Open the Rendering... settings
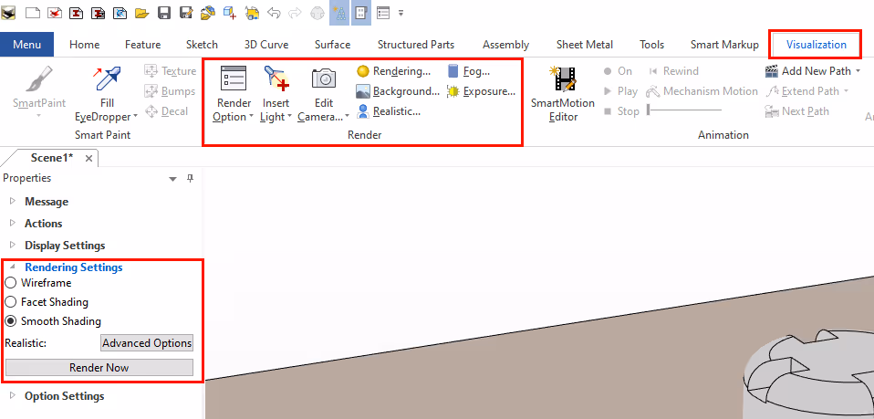 (x=393, y=71)
